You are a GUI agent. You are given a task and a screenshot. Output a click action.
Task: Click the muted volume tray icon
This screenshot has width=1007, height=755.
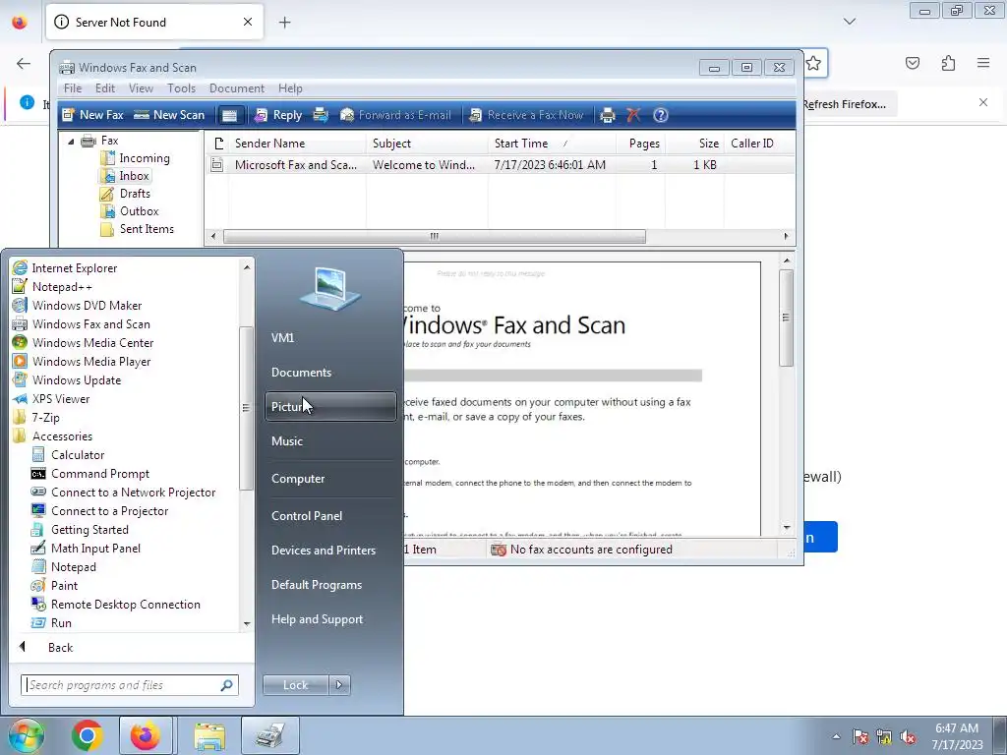point(908,737)
